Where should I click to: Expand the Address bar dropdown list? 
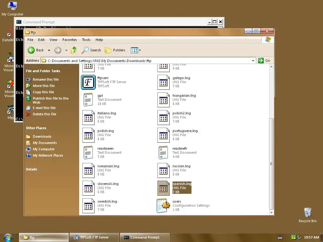[x=253, y=60]
